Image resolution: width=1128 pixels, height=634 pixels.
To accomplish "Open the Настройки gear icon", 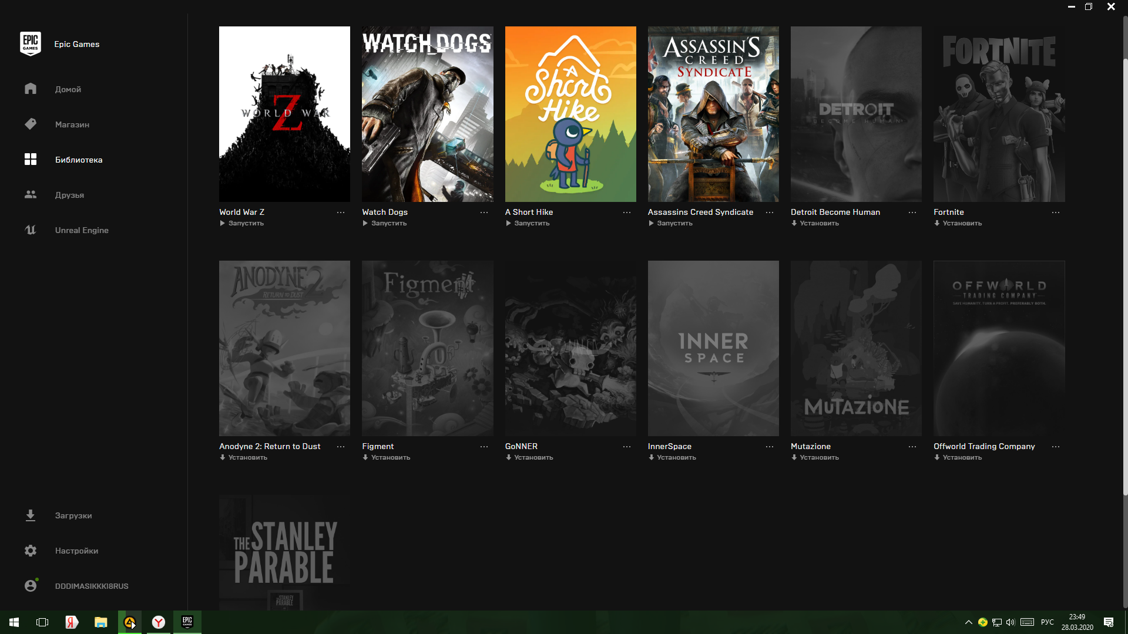I will 31,551.
